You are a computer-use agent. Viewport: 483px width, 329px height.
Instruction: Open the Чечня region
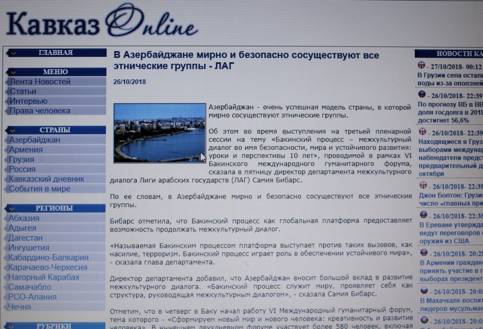(55, 307)
